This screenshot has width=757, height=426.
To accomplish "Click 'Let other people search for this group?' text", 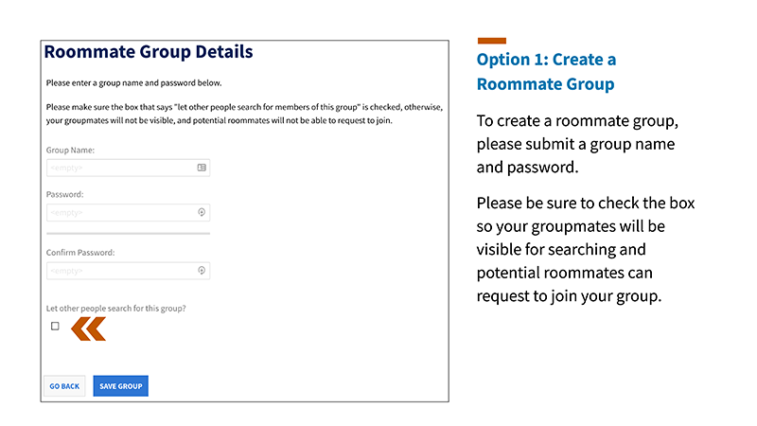I will (x=122, y=309).
